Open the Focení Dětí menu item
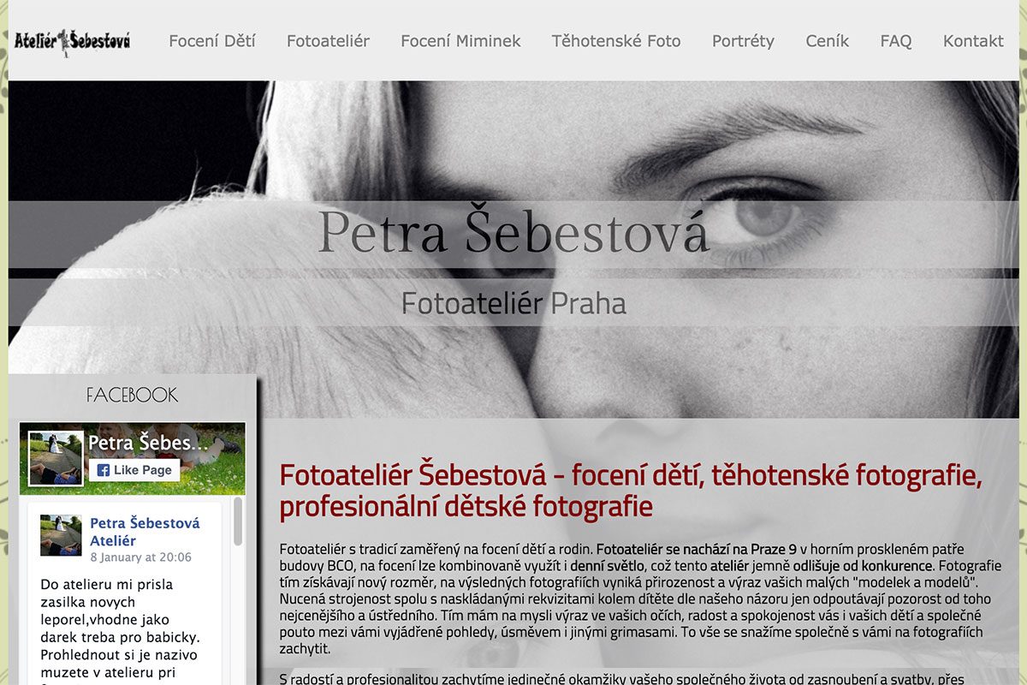This screenshot has width=1027, height=685. pyautogui.click(x=211, y=40)
